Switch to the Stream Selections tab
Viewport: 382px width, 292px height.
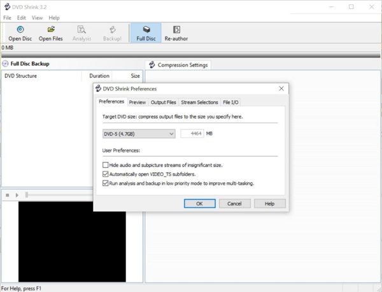point(199,102)
